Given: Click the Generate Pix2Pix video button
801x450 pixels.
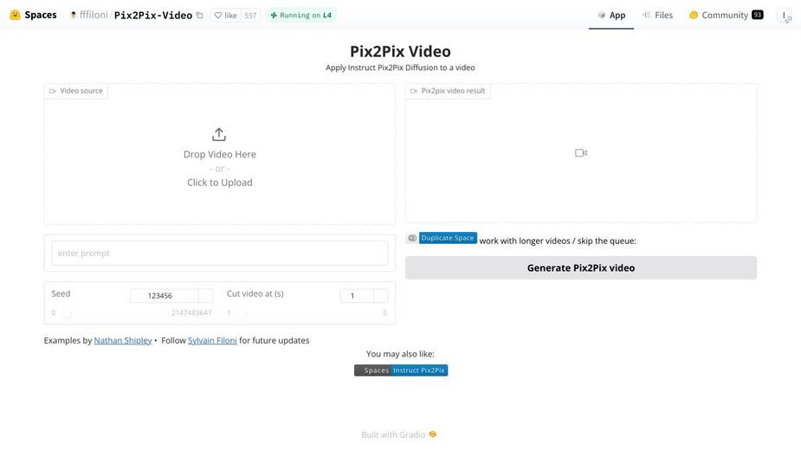Looking at the screenshot, I should pos(581,267).
